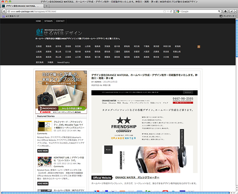Click the ADMIN author link

[98, 82]
